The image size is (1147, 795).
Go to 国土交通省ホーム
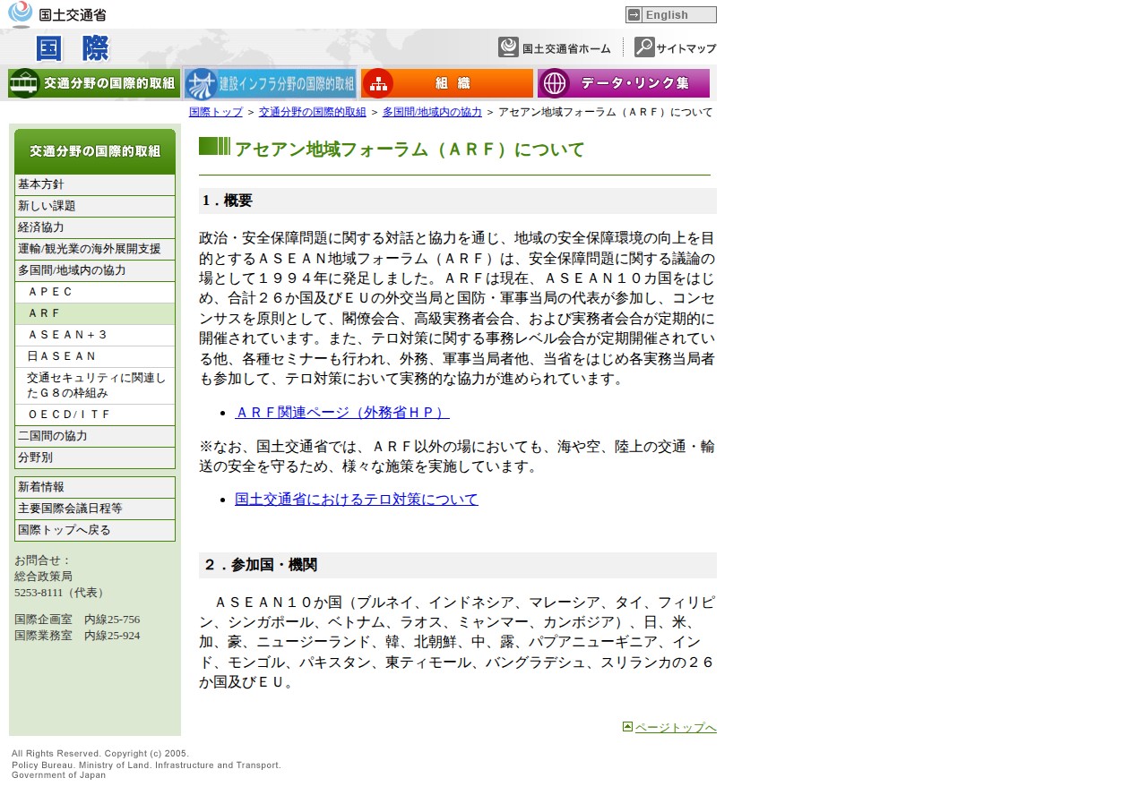[555, 47]
